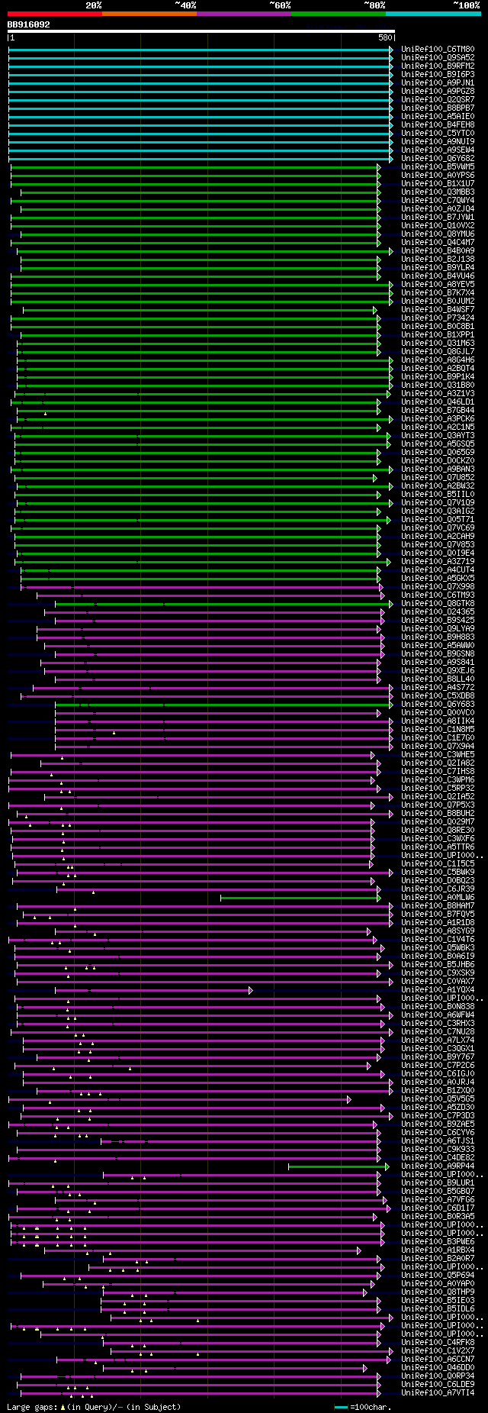Click the short green alignment bar for A9RP44
The width and height of the screenshot is (488, 1413).
[339, 1166]
